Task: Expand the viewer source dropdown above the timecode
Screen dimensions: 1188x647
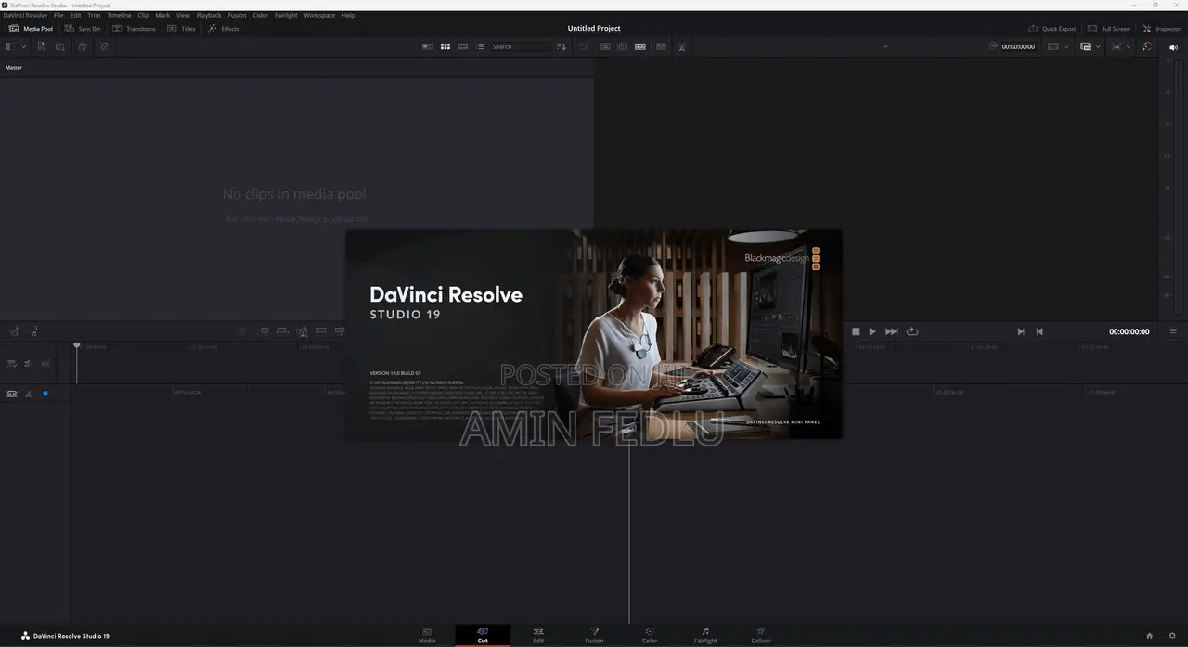Action: click(x=885, y=46)
